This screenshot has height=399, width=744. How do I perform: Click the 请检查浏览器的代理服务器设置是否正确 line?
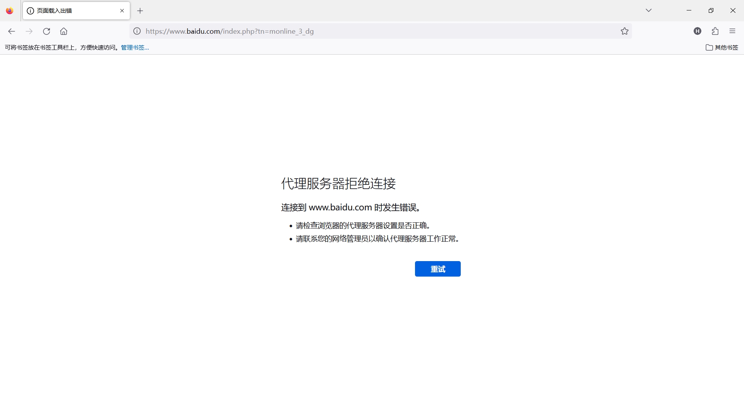(363, 226)
